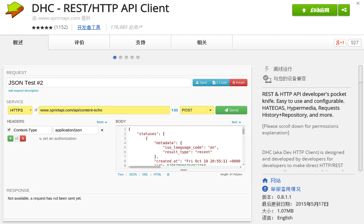Screen dimensions: 364x224
Task: Select the second screenshot carousel dot
Action: 120,57
